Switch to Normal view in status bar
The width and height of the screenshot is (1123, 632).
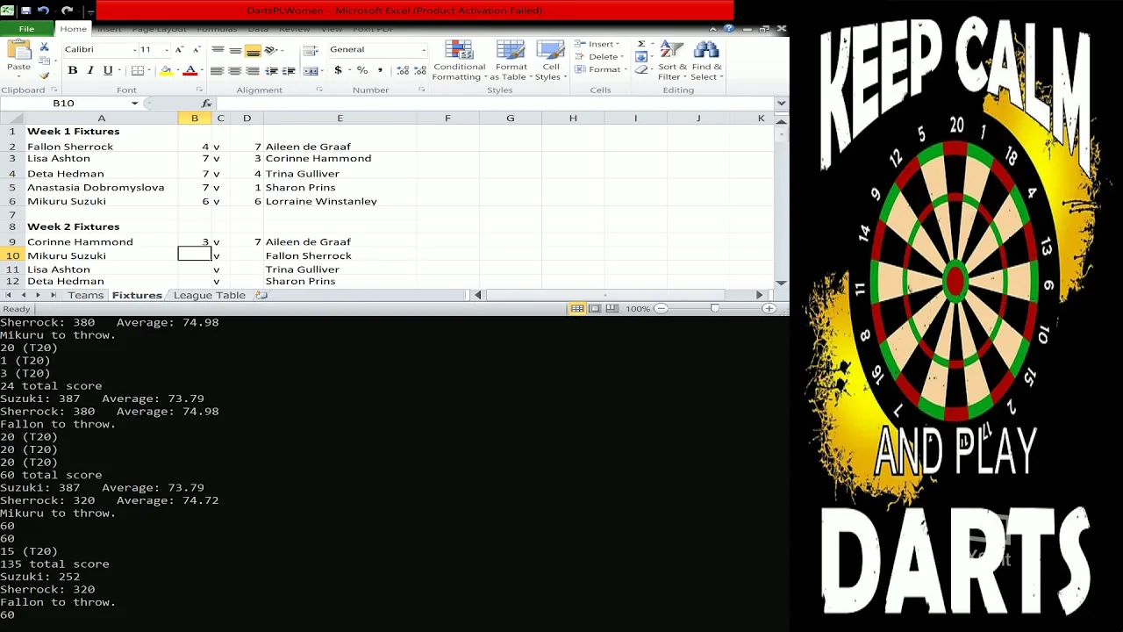pyautogui.click(x=577, y=308)
